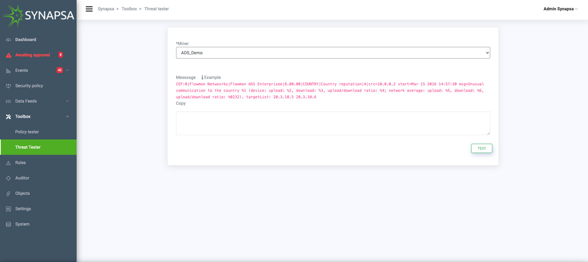Toggle the hamburger sidebar menu

(89, 9)
